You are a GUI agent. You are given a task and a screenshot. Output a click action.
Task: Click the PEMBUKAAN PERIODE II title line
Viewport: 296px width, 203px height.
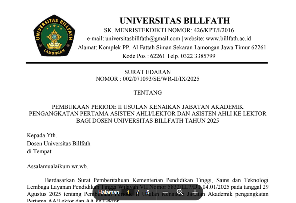147,107
